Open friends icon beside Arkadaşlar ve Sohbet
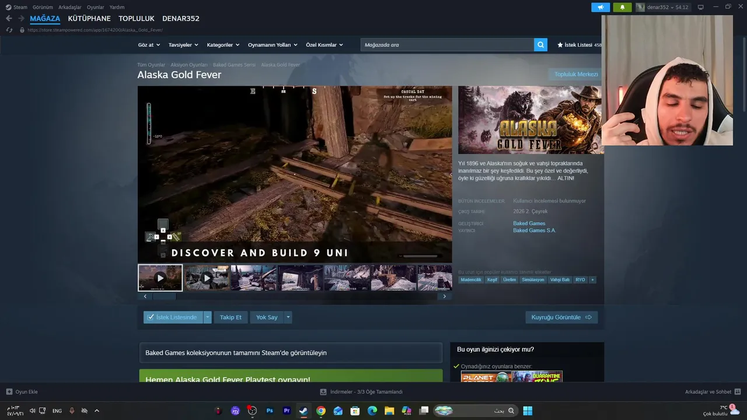This screenshot has height=420, width=747. click(x=737, y=391)
